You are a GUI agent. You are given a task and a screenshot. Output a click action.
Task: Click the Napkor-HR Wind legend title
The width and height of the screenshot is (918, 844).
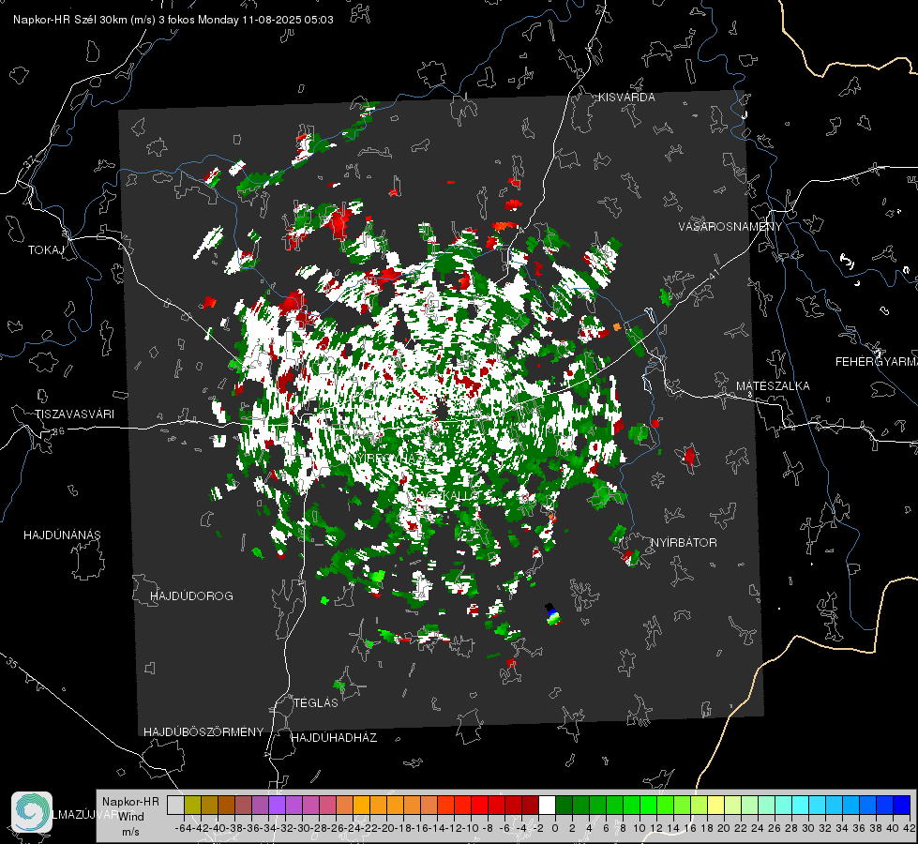click(x=130, y=809)
